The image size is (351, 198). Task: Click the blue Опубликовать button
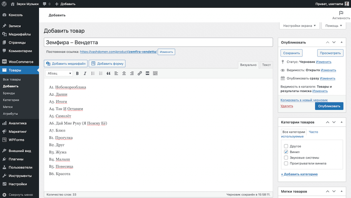pos(329,106)
